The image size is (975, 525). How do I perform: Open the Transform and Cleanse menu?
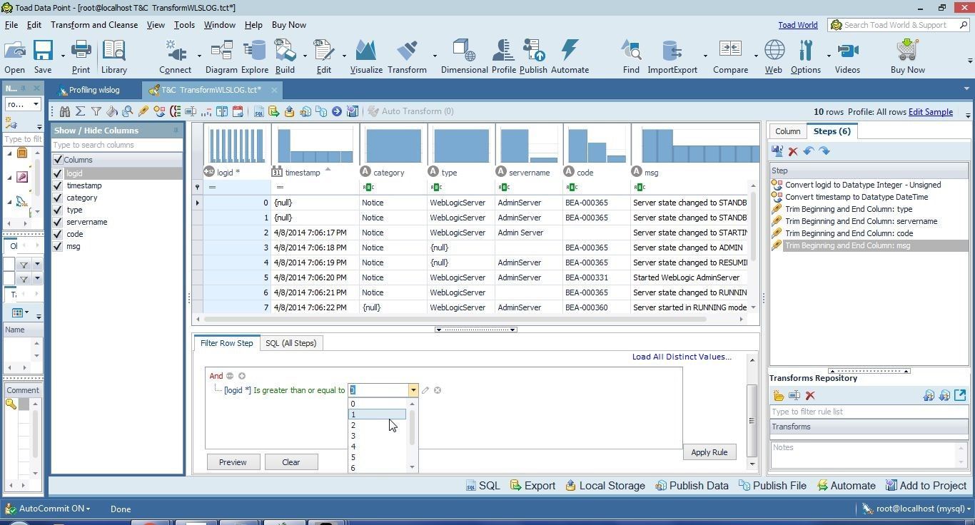point(94,24)
